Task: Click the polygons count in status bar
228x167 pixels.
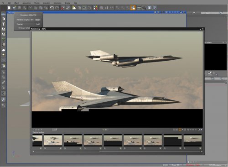Action: [215, 165]
